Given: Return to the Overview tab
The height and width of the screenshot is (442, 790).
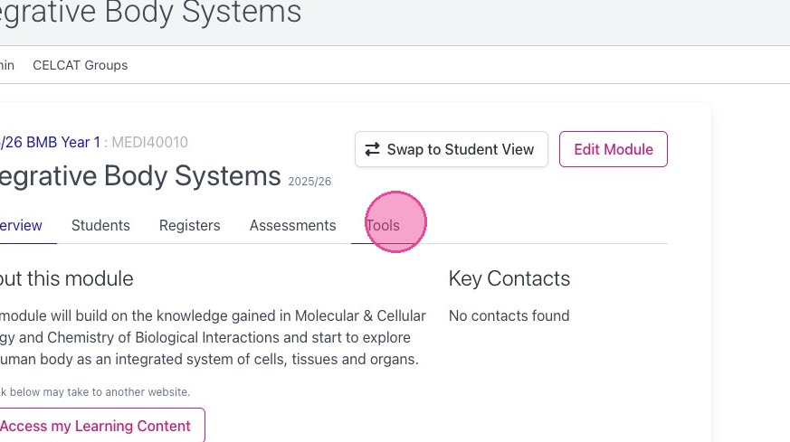Looking at the screenshot, I should click(20, 225).
